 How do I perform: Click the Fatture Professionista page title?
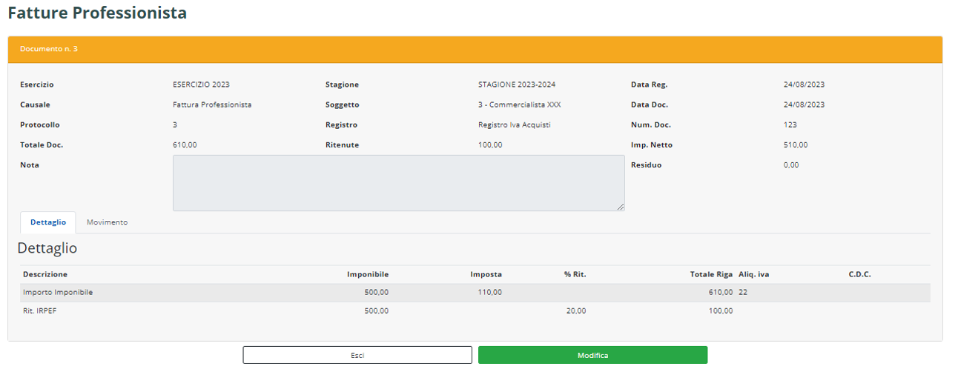click(97, 13)
